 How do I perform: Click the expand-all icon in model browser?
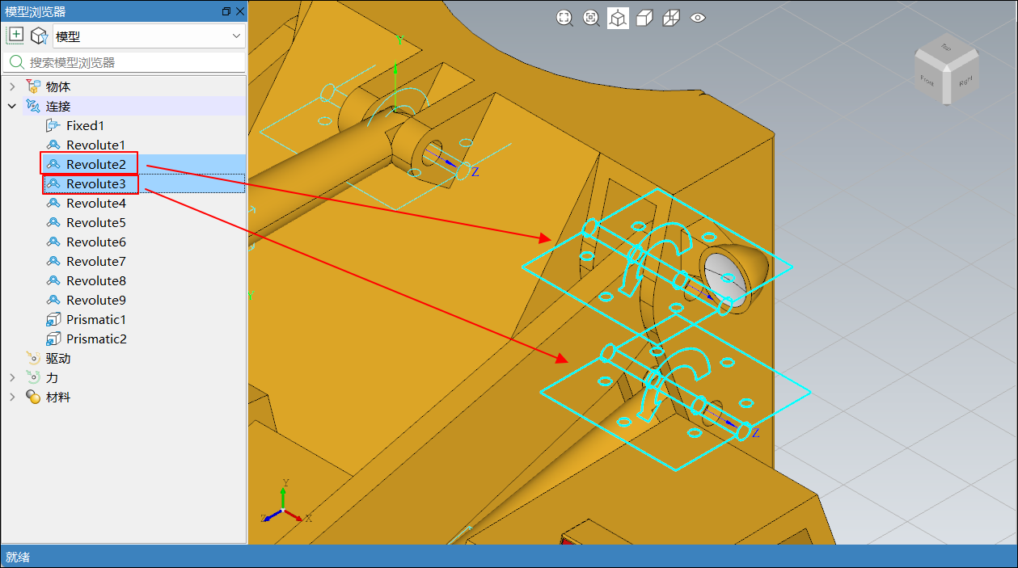coord(15,36)
